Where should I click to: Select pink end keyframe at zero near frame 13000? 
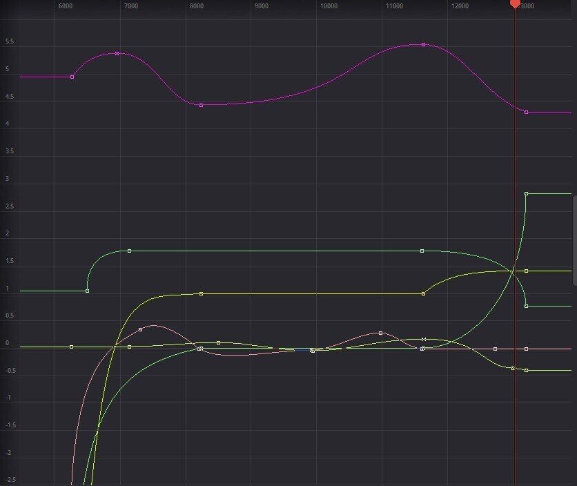(526, 349)
